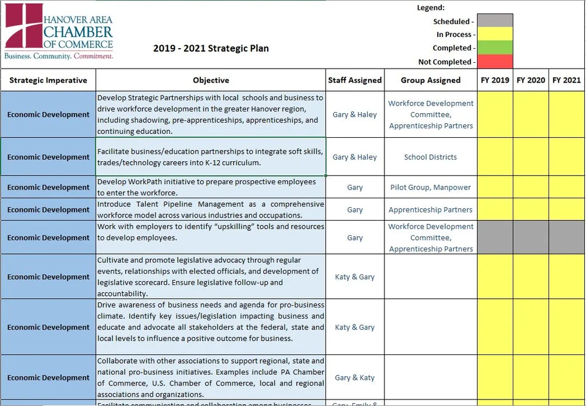
Task: Click the gray Scheduled FY 2019 cell for upskilling objective
Action: pos(495,237)
